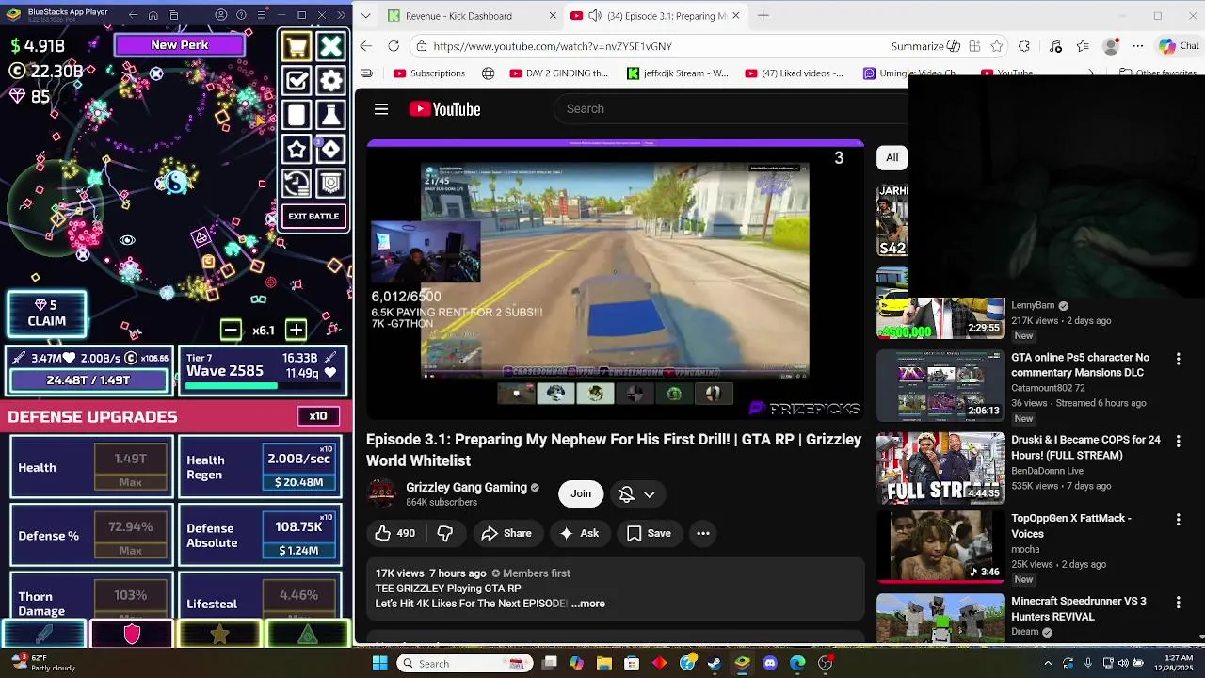The width and height of the screenshot is (1205, 678).
Task: Click BlueStacks back arrow icon
Action: coord(133,15)
